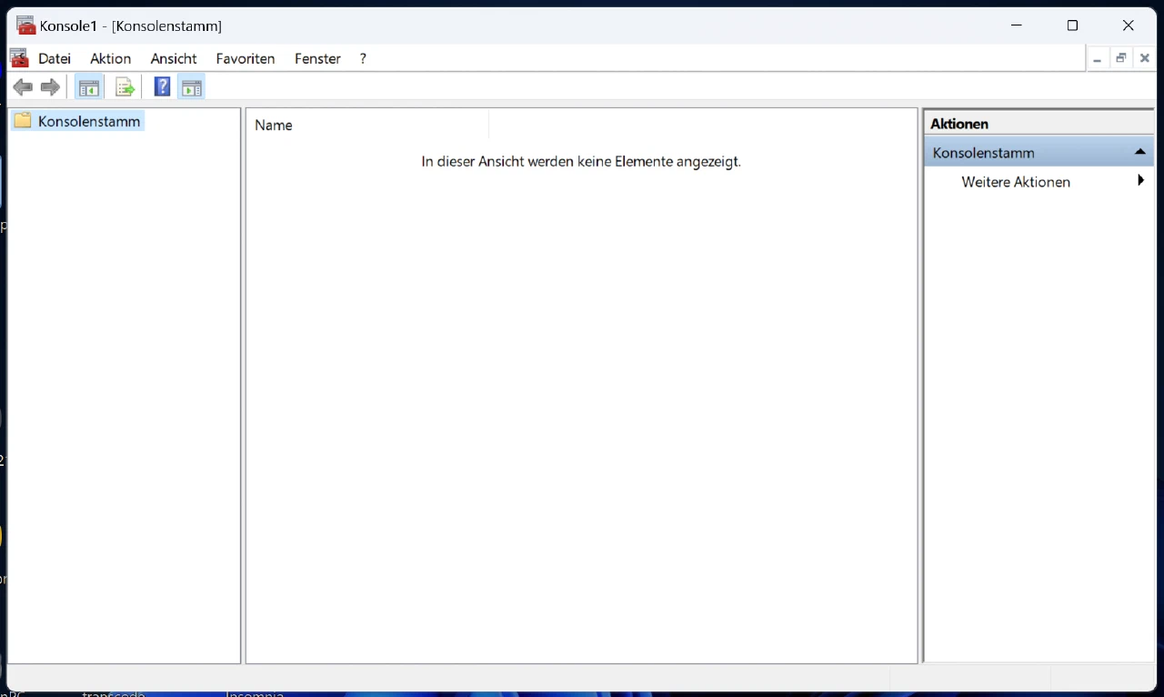Collapse the Konsolenstamm section in Aktionen pane
This screenshot has width=1164, height=697.
point(1139,153)
